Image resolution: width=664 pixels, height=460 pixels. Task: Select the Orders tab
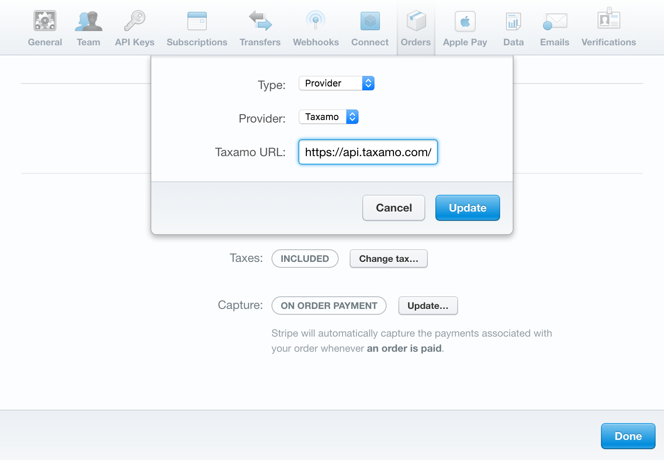[416, 29]
